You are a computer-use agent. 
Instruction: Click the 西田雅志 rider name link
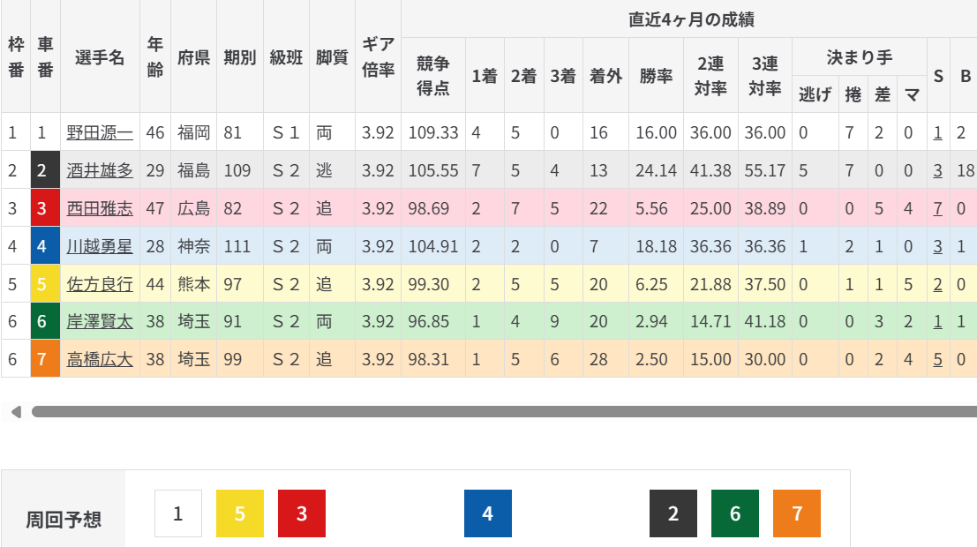click(x=100, y=208)
